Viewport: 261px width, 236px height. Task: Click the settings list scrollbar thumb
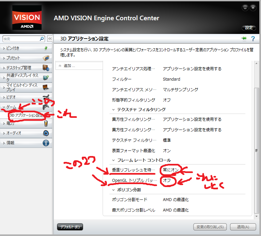pos(256,150)
